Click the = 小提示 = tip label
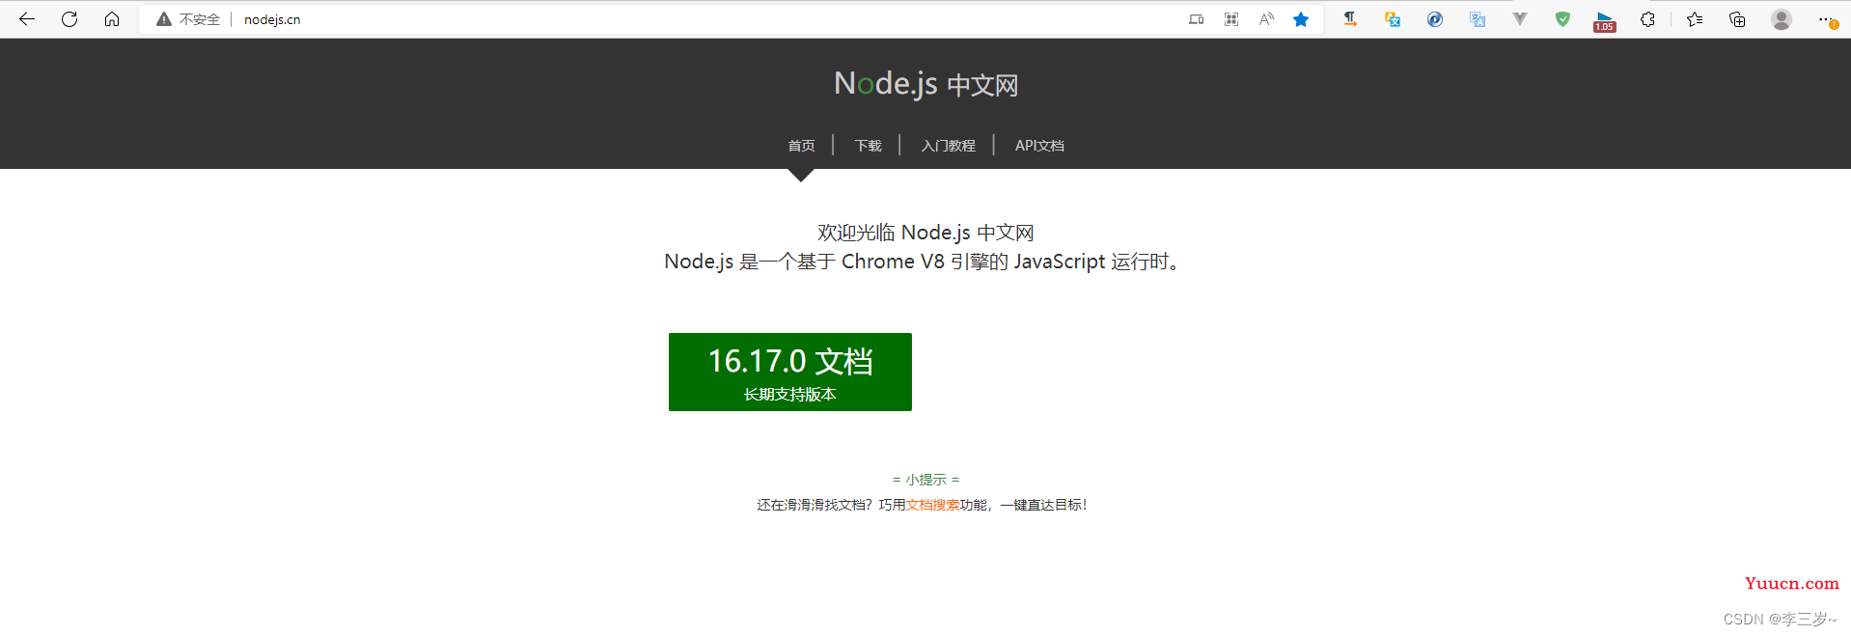Image resolution: width=1851 pixels, height=636 pixels. [x=925, y=480]
